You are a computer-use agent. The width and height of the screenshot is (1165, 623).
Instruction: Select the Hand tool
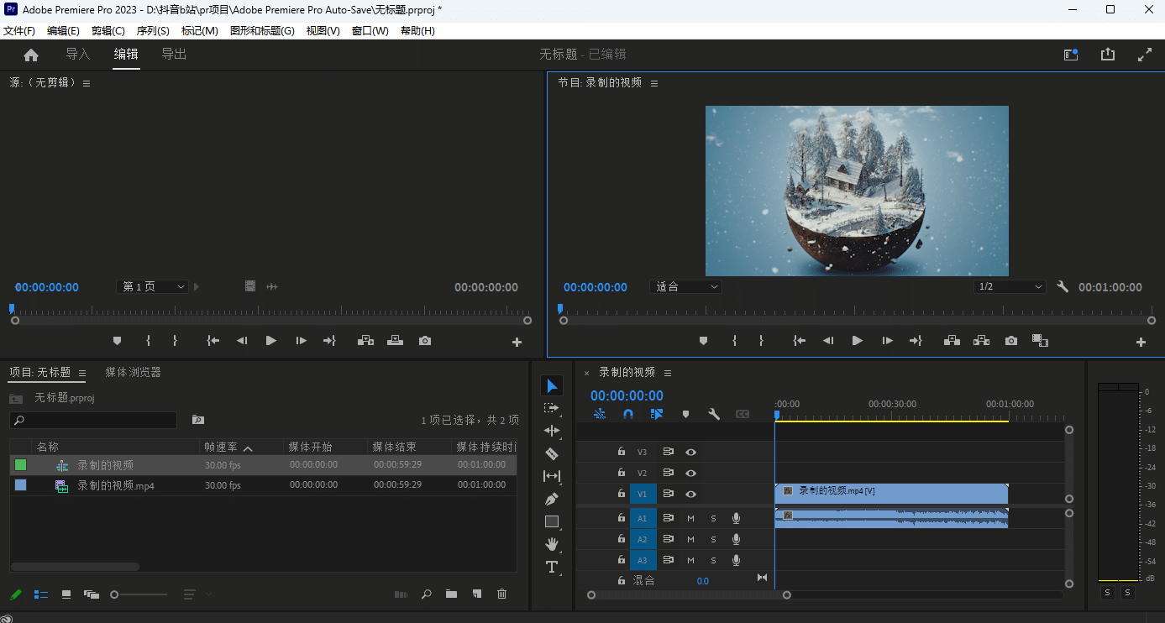coord(552,544)
